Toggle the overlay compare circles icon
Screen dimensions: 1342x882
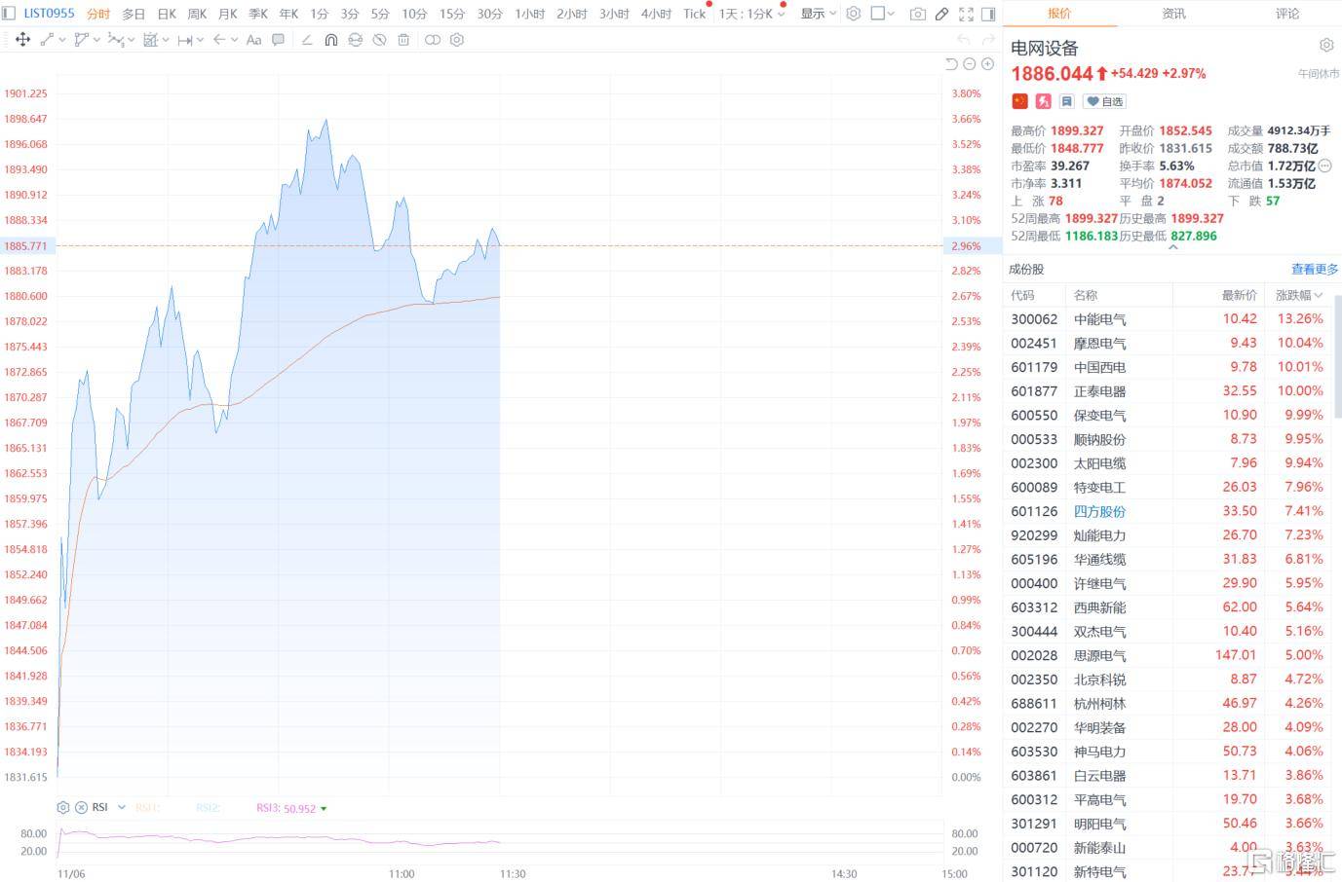[x=433, y=40]
